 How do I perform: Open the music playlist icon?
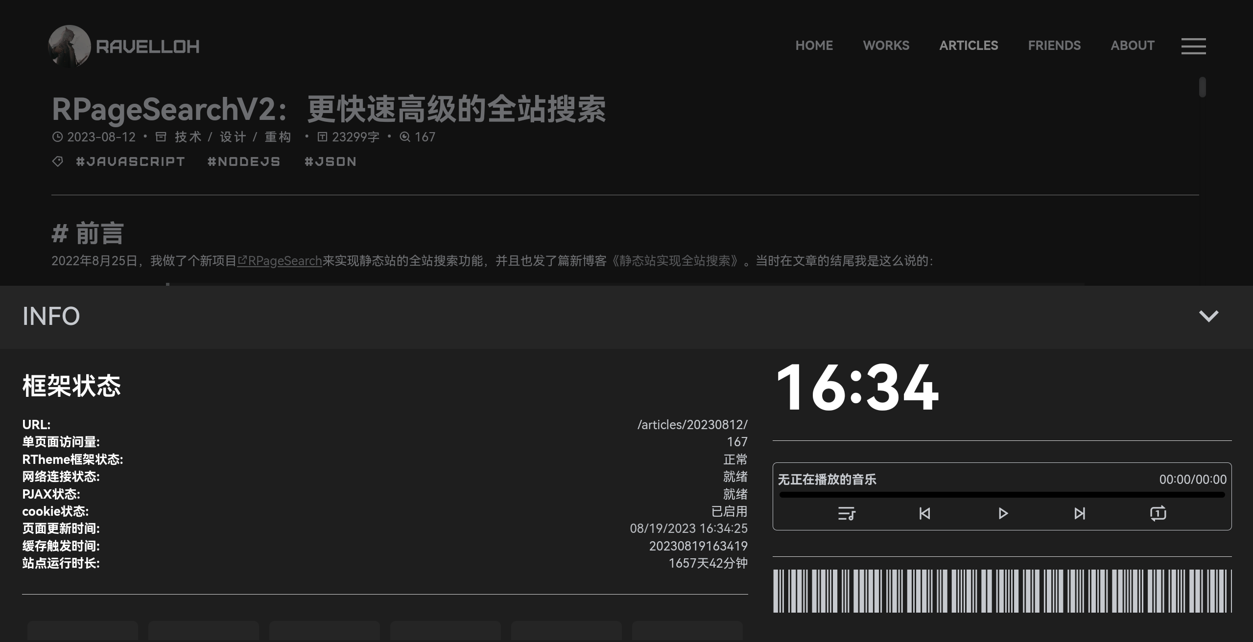click(x=846, y=513)
